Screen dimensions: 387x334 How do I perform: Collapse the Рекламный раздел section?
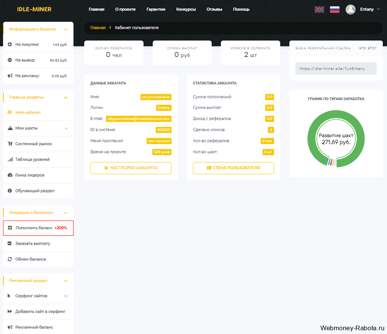[x=66, y=281]
